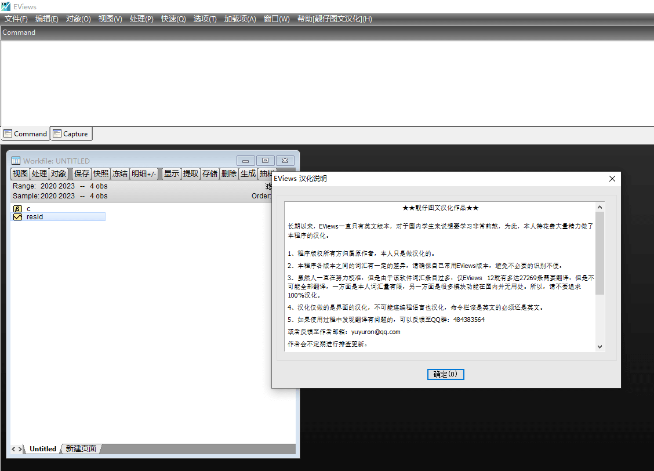Select the coefficient vector icon beside c

point(17,209)
